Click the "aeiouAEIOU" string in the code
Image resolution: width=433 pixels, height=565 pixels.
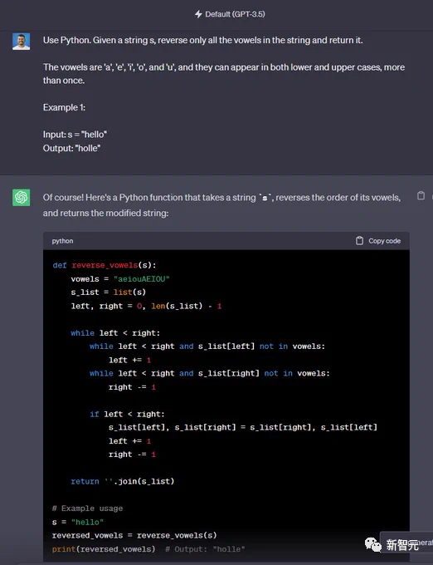coord(141,279)
